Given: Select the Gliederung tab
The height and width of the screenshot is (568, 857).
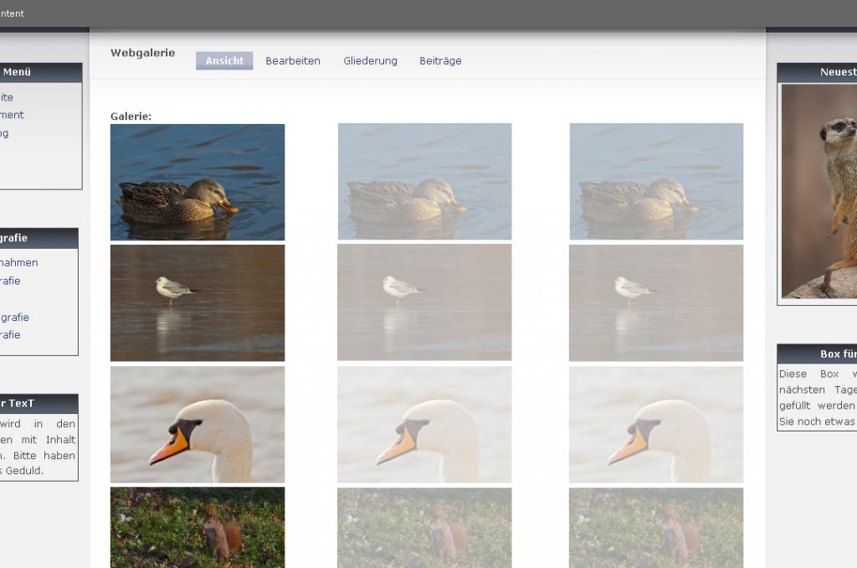Looking at the screenshot, I should point(370,61).
